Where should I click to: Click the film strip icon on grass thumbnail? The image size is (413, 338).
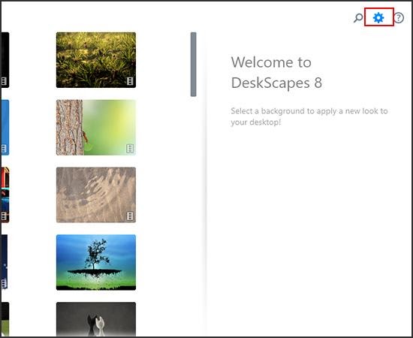pos(130,81)
